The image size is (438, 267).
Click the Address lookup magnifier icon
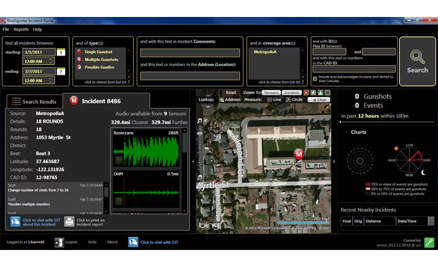(222, 100)
